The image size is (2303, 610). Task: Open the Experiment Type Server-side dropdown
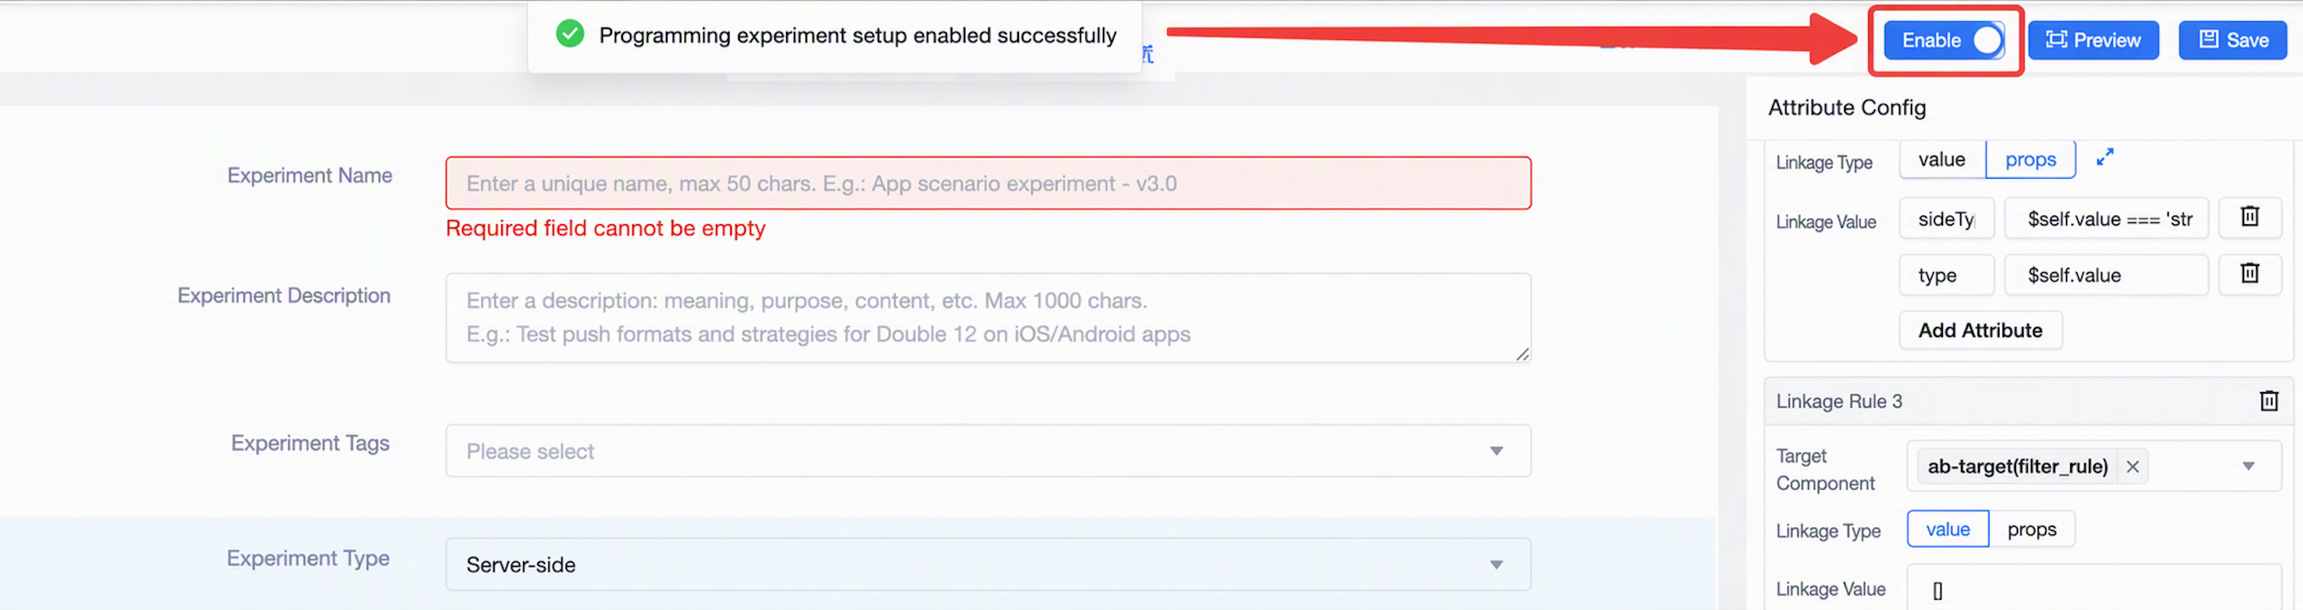[x=988, y=565]
